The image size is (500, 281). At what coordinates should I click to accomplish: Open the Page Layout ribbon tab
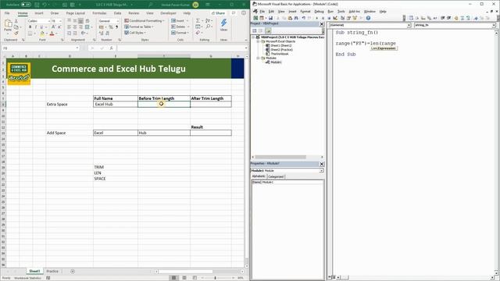76,13
